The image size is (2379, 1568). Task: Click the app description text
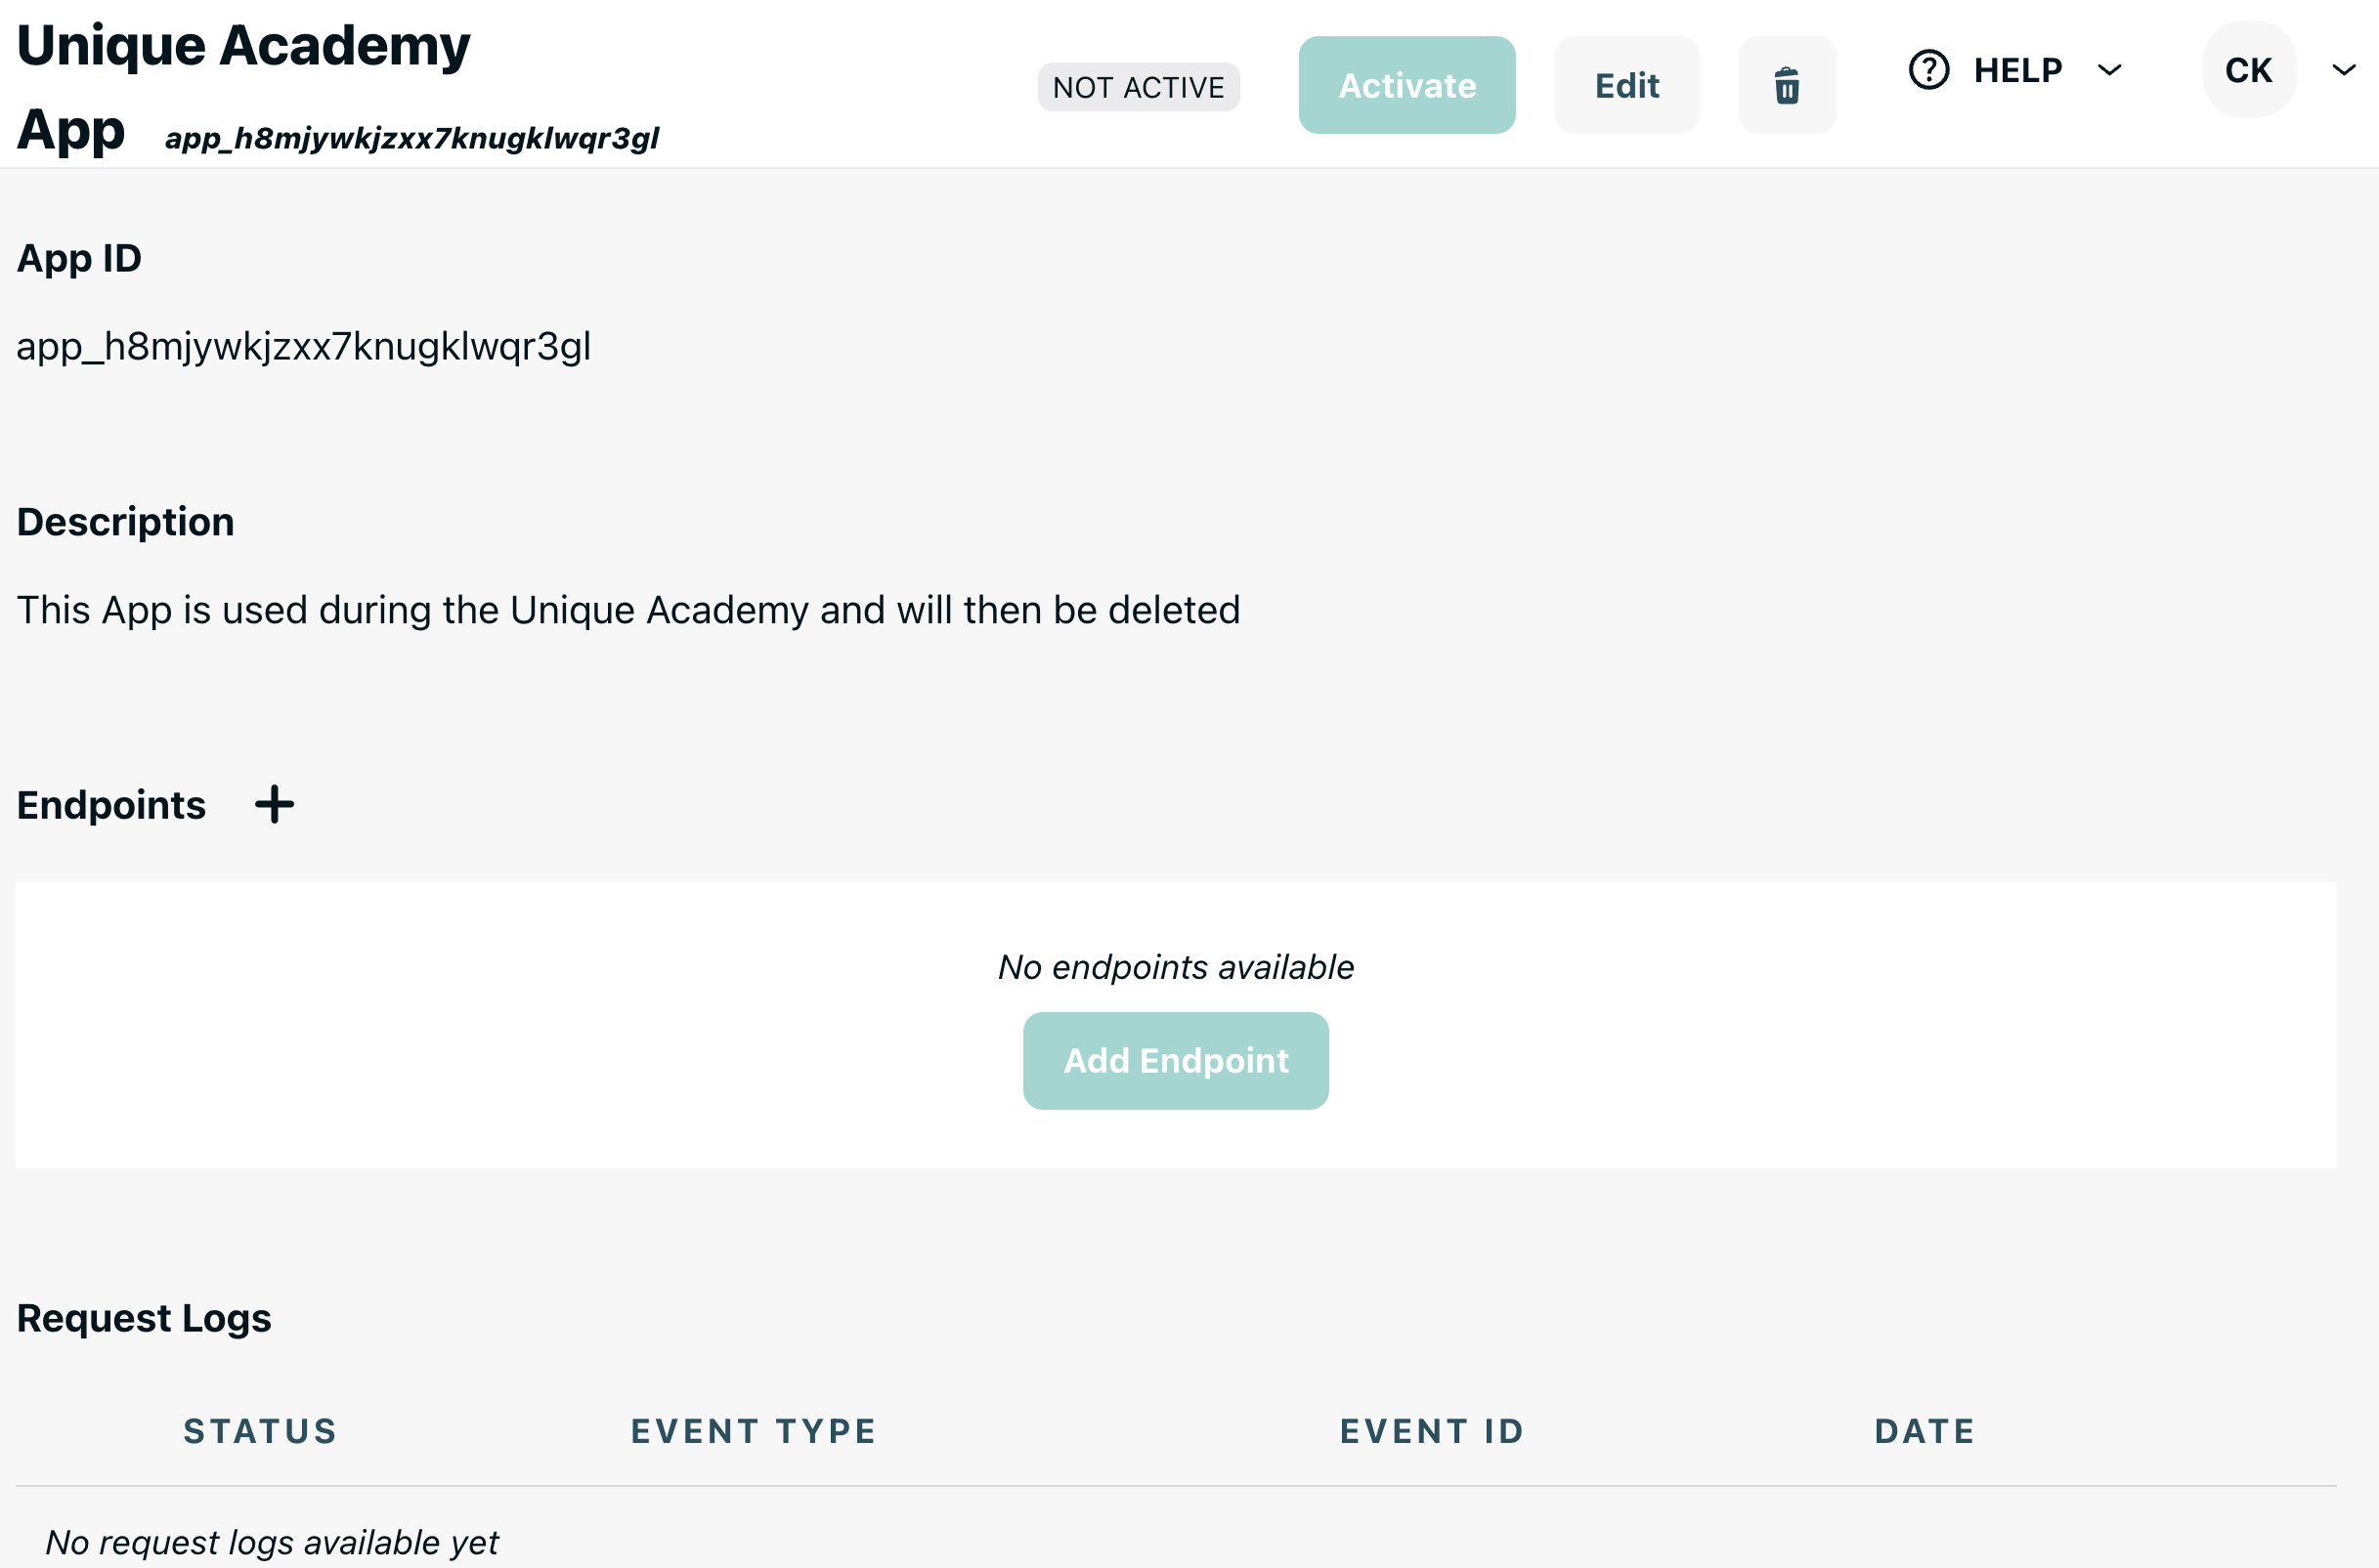(x=628, y=610)
